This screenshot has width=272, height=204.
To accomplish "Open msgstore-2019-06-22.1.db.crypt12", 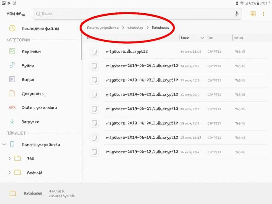I will 142,95.
